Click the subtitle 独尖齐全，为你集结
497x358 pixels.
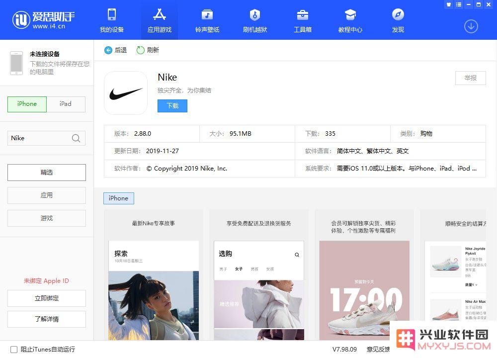click(184, 90)
